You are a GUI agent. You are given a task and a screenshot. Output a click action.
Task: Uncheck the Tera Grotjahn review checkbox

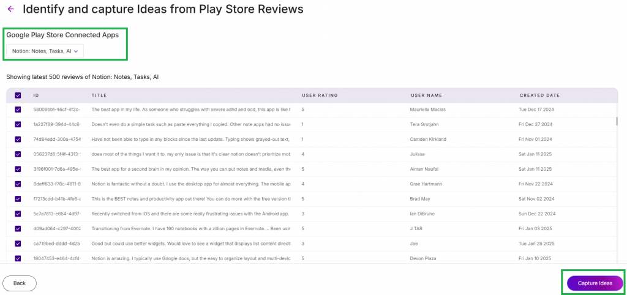[x=18, y=124]
